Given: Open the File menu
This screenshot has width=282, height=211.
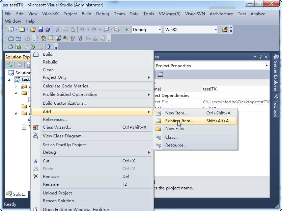Looking at the screenshot, I should coord(8,14).
